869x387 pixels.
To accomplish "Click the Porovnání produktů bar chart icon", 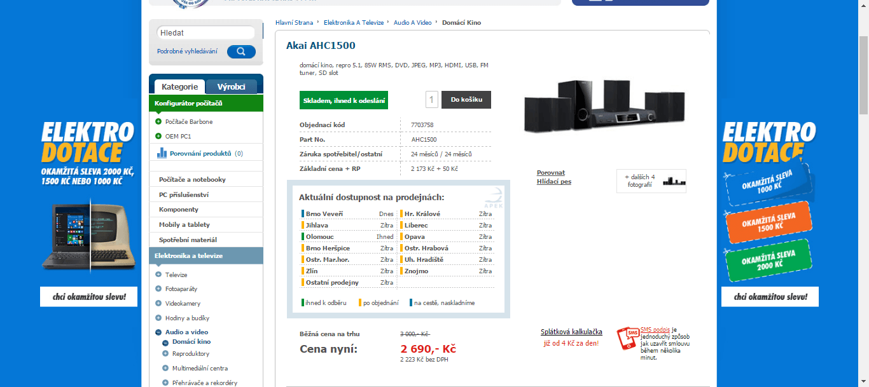I will tap(162, 153).
